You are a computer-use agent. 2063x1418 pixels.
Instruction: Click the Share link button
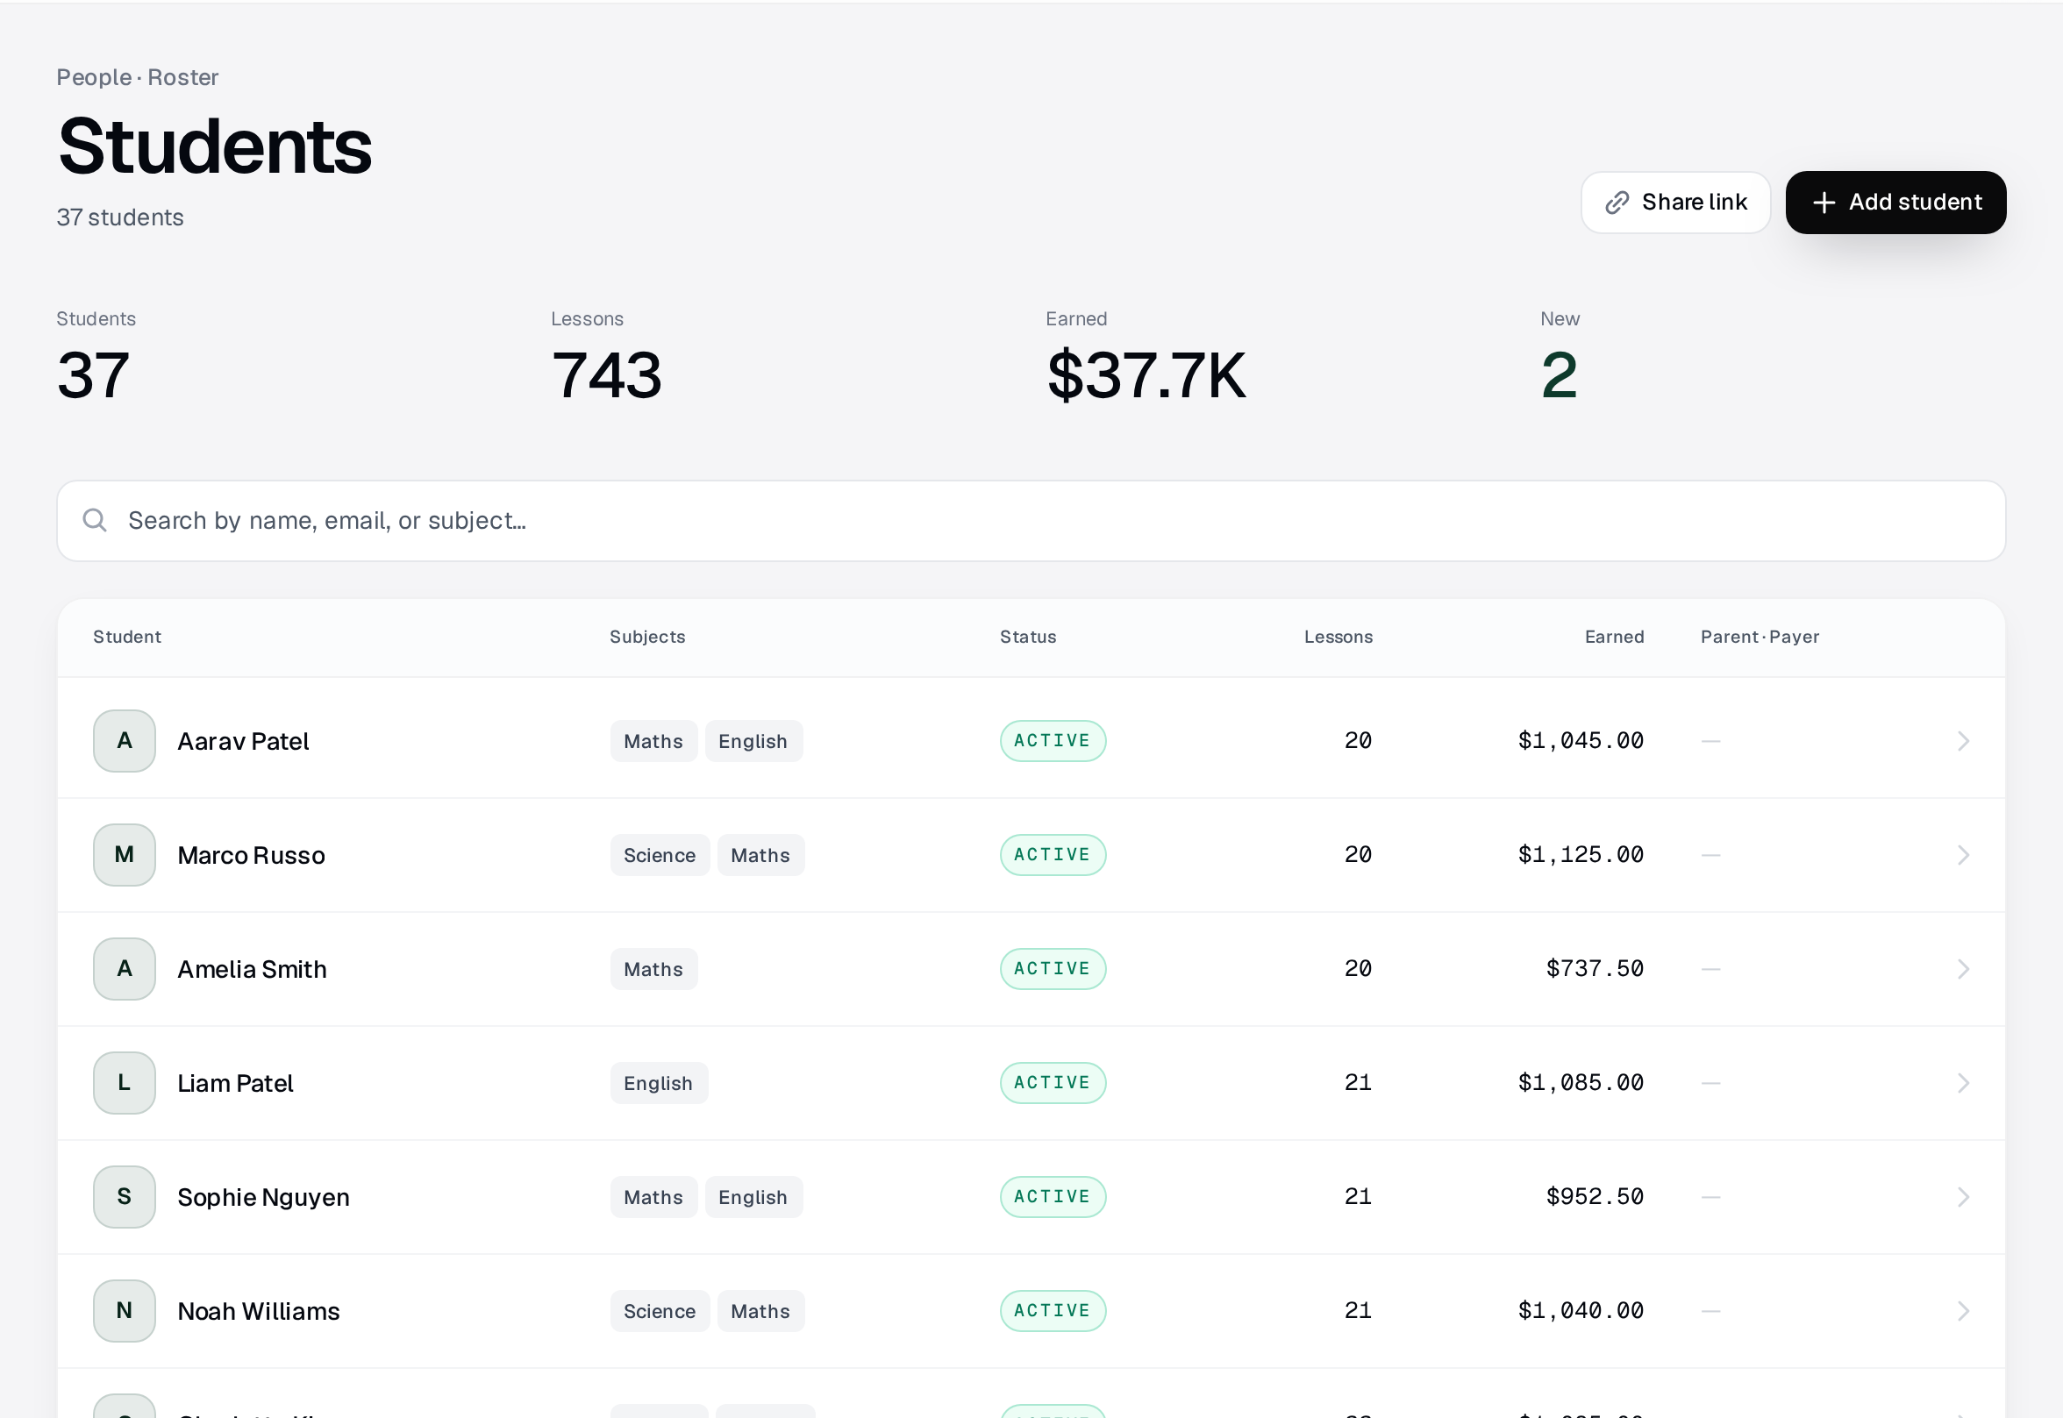(x=1675, y=203)
